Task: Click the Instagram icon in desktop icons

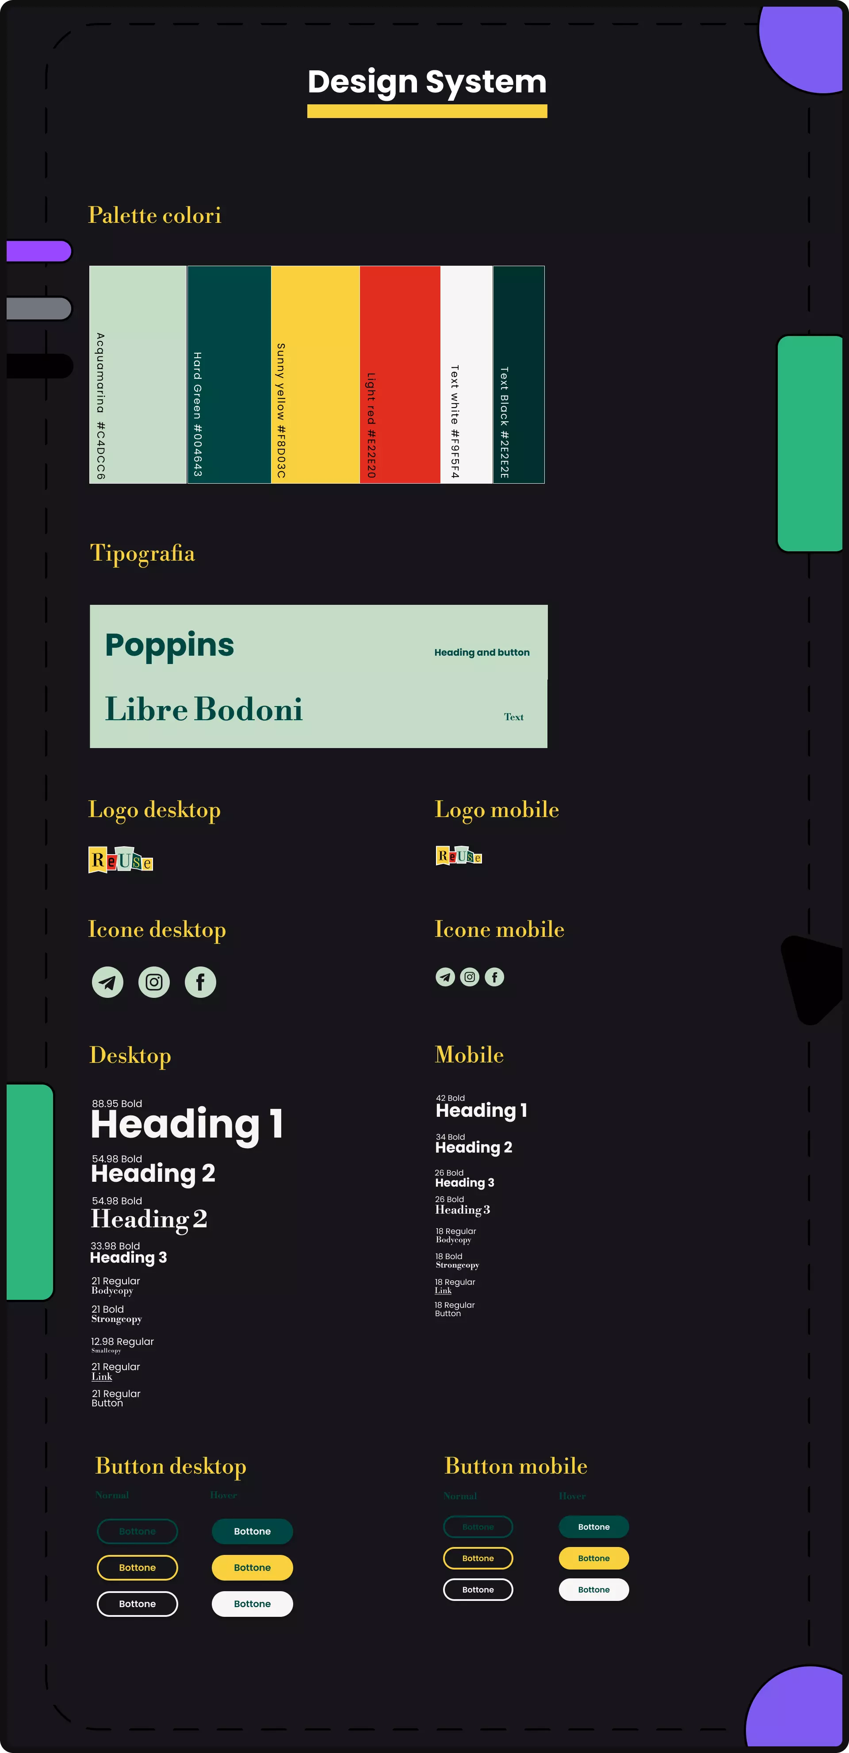Action: click(x=153, y=982)
